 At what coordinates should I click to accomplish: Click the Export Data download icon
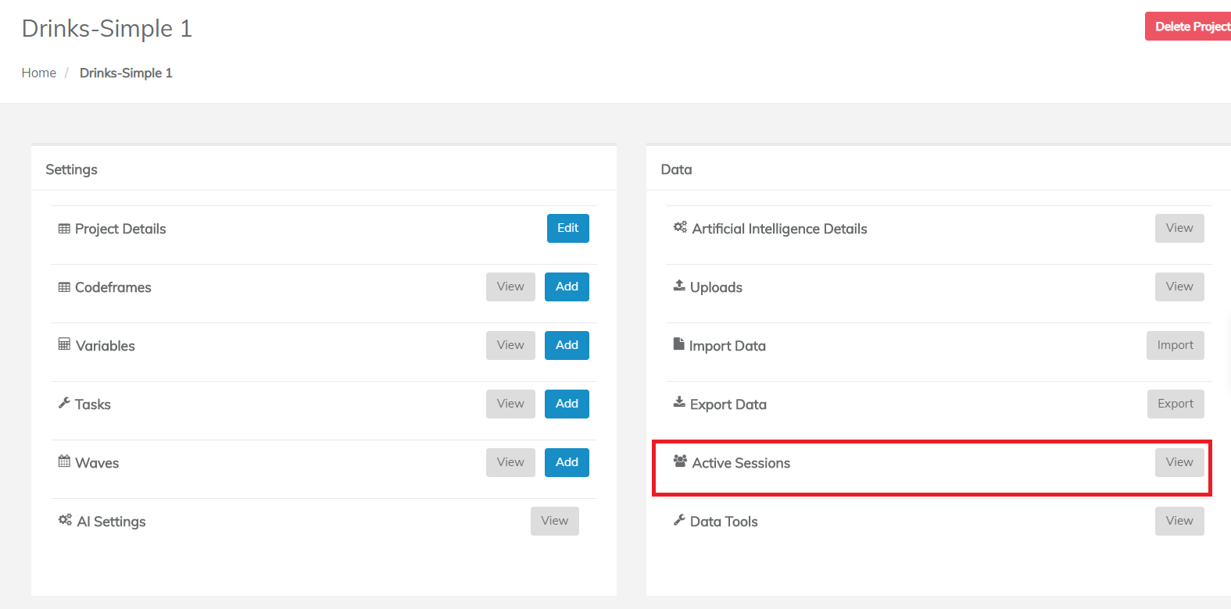[679, 403]
